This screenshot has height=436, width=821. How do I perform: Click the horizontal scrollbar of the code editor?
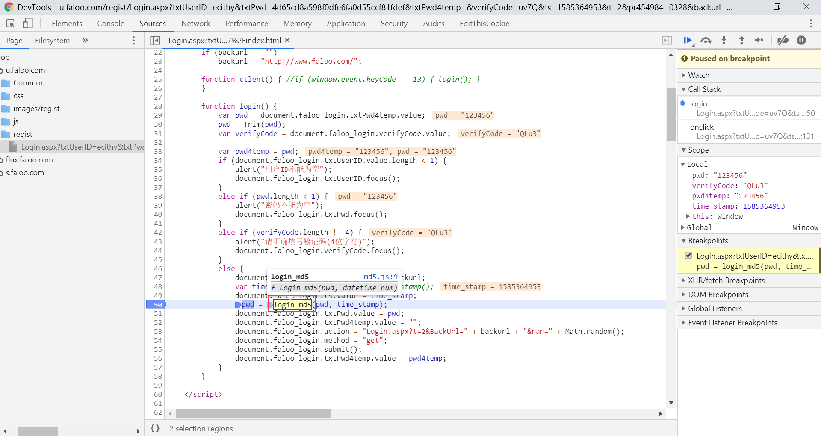pos(253,414)
